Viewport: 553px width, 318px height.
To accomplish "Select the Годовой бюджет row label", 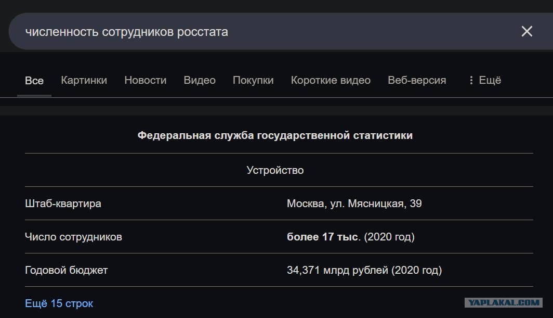I will (67, 270).
